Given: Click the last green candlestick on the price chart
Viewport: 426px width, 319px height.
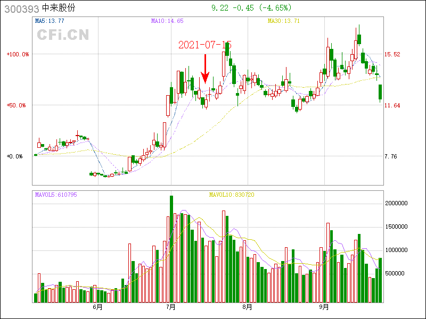Looking at the screenshot, I should click(380, 92).
